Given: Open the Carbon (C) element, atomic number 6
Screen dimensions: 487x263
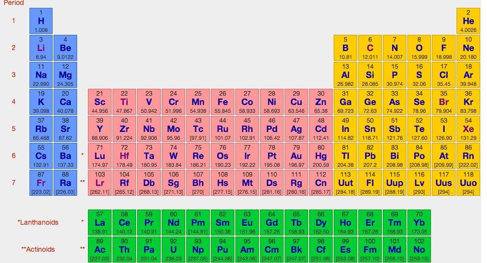Looking at the screenshot, I should coord(370,48).
